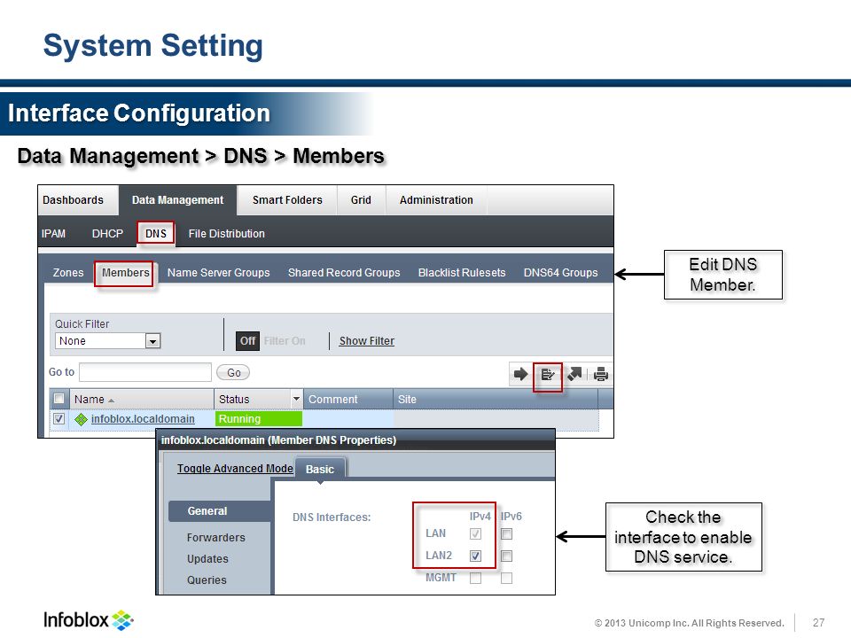
Task: Uncheck the LAN2 IPv4 checkbox
Action: tap(475, 556)
